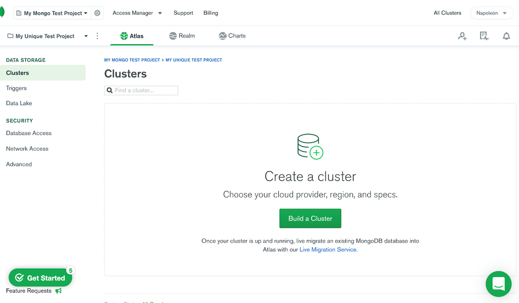Image resolution: width=519 pixels, height=303 pixels.
Task: Open the three-dot menu beside project name
Action: [97, 36]
